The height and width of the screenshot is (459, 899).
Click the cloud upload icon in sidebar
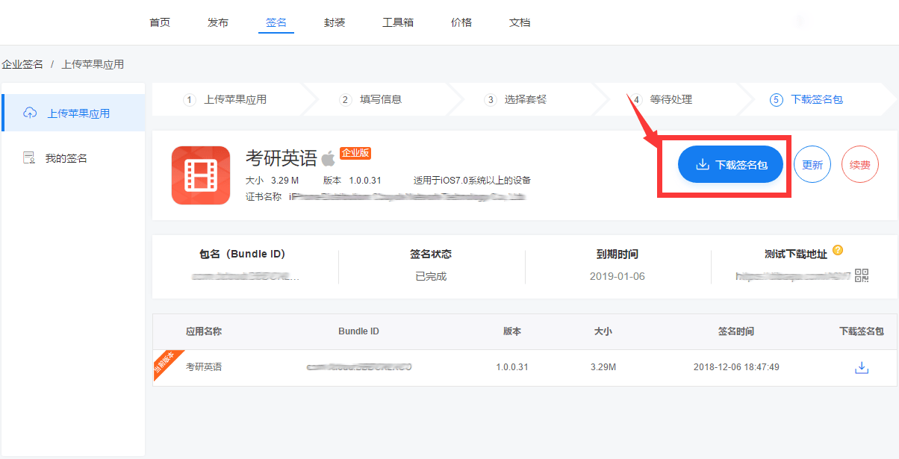pyautogui.click(x=30, y=113)
